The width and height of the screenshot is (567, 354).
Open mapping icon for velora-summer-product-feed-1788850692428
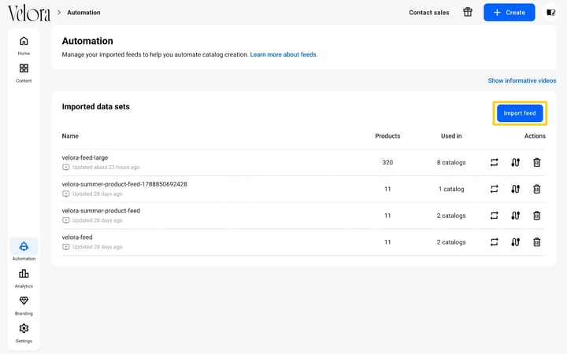[515, 189]
